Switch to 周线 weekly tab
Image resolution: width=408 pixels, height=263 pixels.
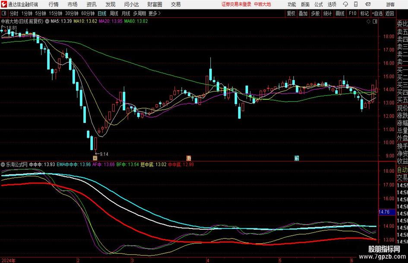114,13
